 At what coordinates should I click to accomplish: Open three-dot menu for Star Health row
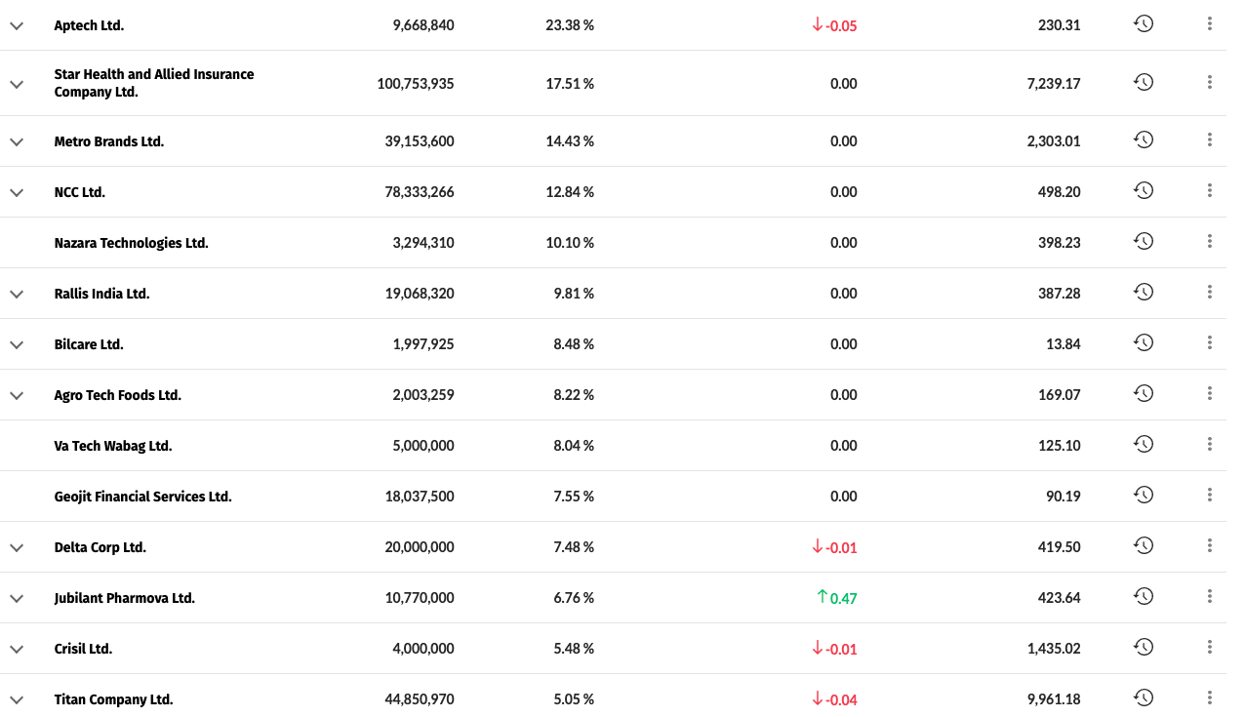point(1210,83)
